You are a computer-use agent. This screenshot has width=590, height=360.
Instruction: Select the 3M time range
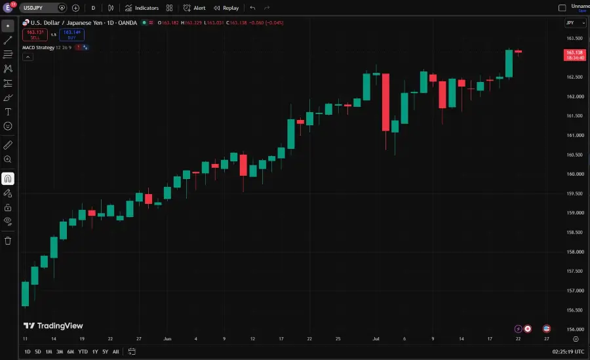tap(60, 351)
